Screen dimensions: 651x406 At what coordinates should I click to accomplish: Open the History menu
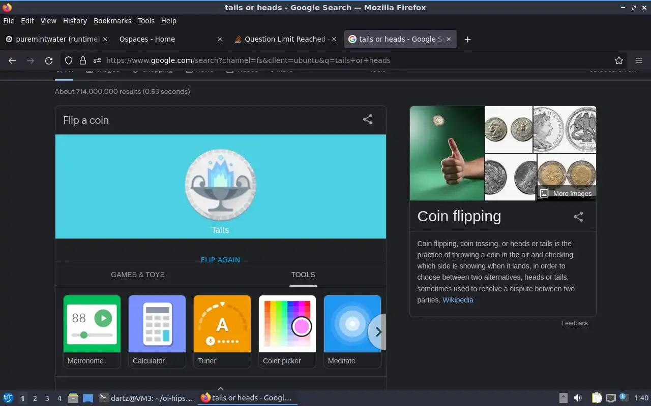pyautogui.click(x=75, y=21)
